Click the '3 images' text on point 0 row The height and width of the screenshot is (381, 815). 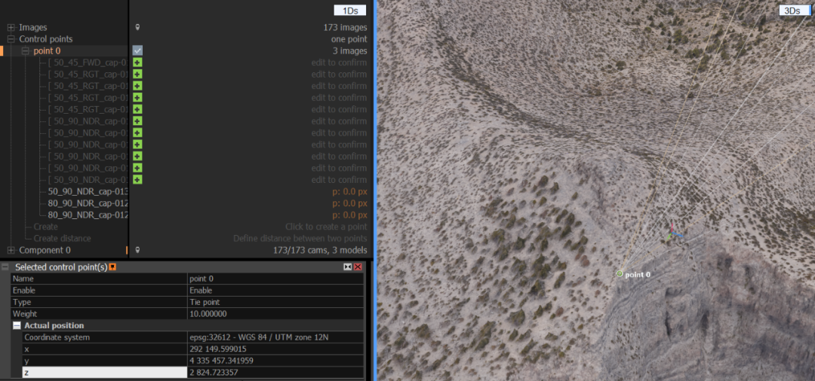350,50
